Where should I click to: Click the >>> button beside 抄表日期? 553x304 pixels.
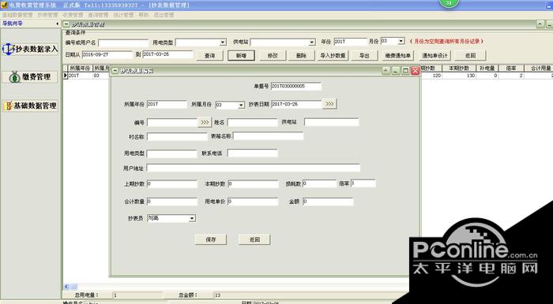[329, 104]
